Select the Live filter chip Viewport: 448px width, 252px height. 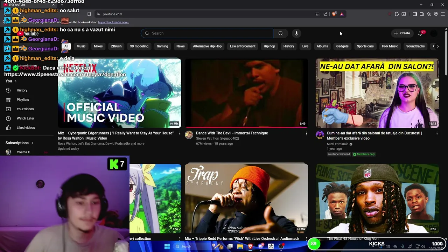(305, 46)
